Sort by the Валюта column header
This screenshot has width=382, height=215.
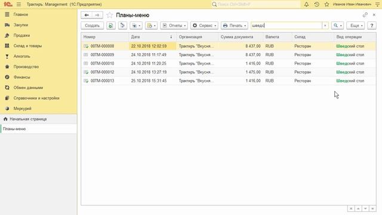tap(278, 37)
